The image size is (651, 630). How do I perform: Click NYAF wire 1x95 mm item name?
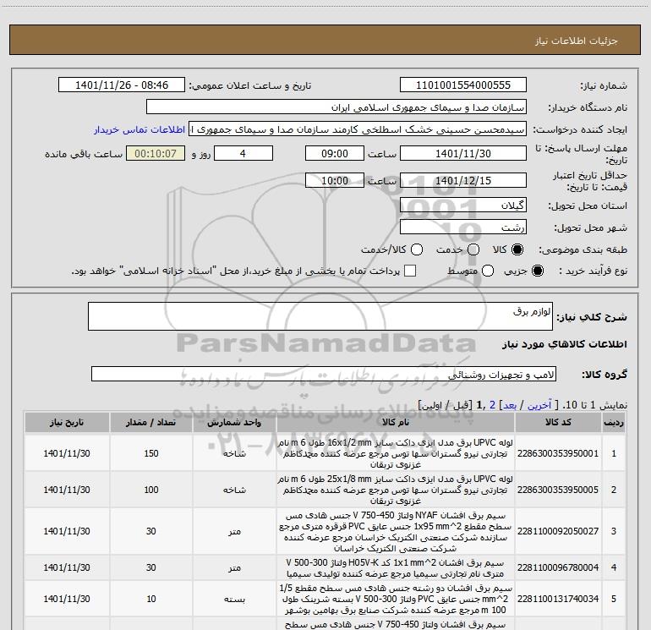pos(396,532)
